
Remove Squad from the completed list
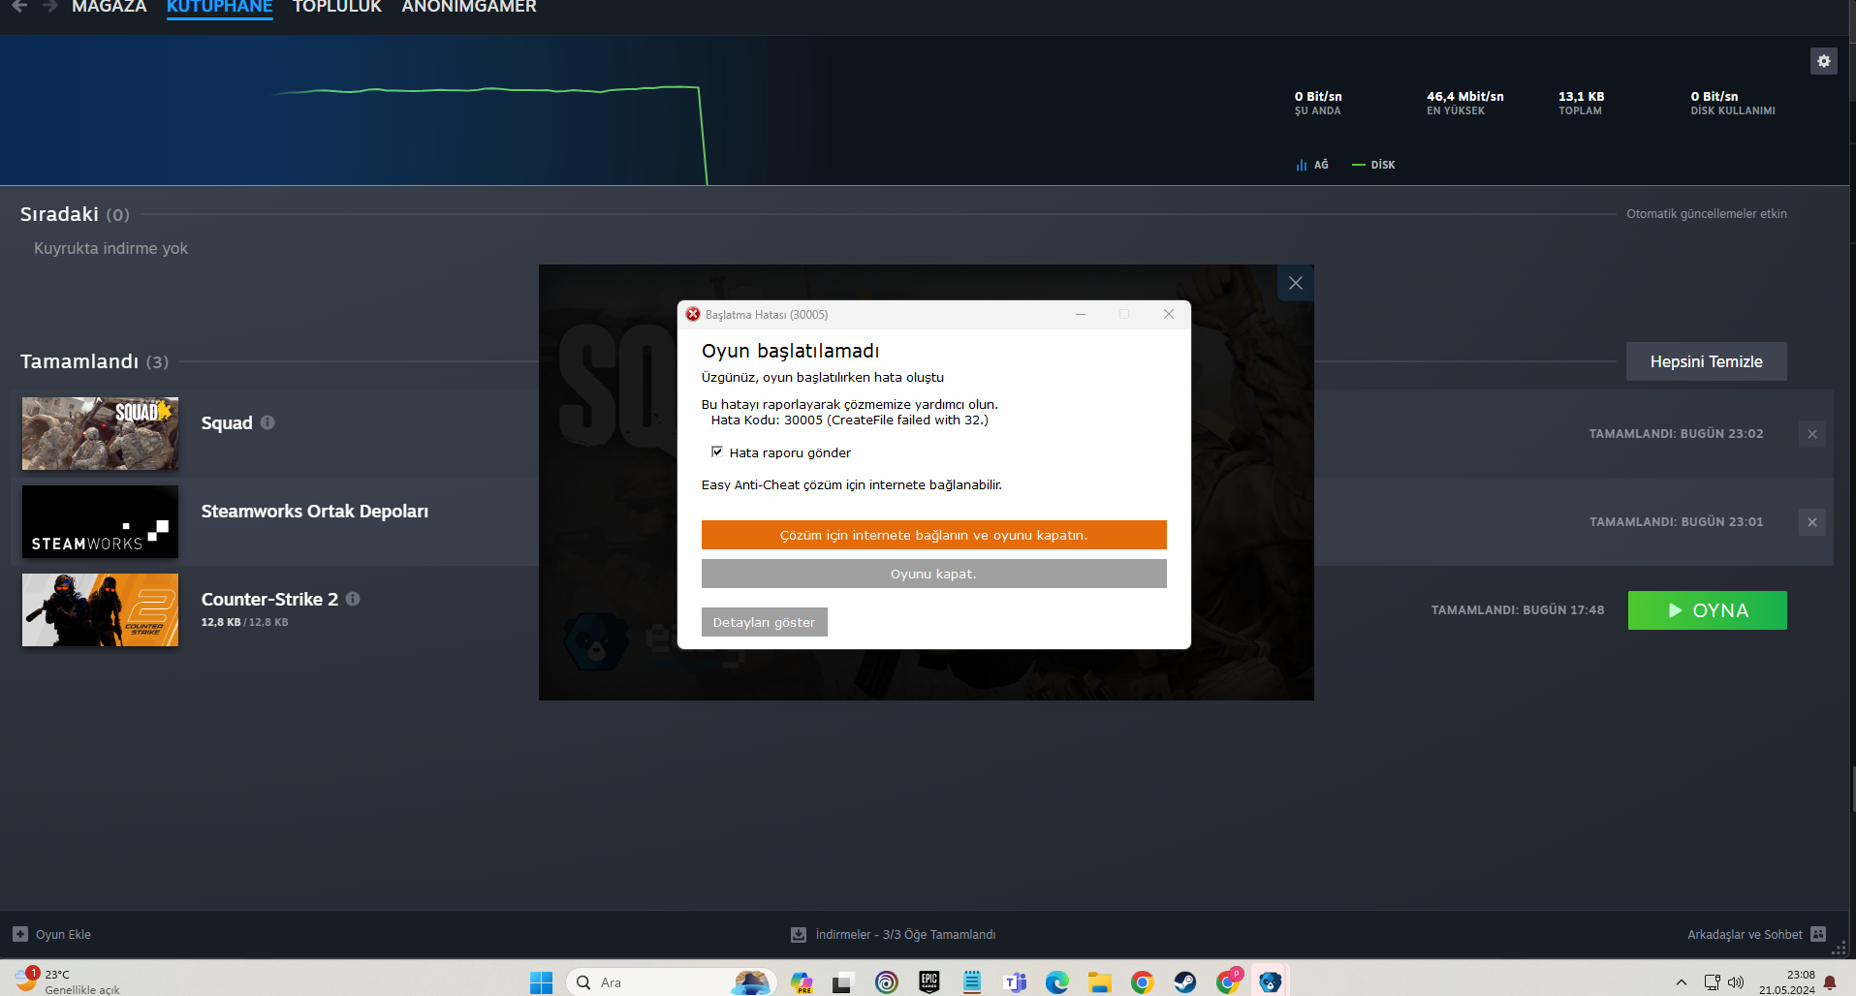click(x=1812, y=434)
